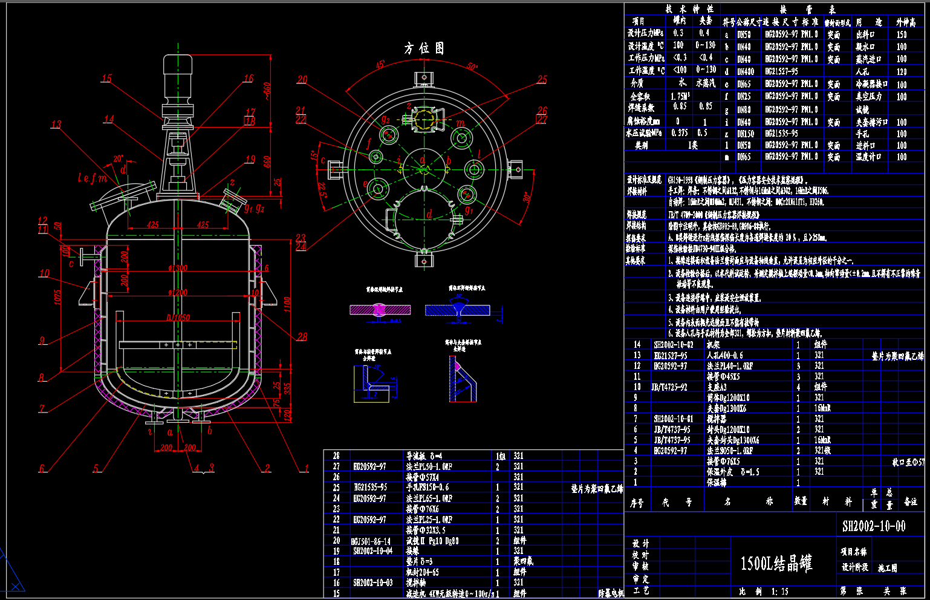Select the DJ1050 dimension label
The width and height of the screenshot is (930, 600).
point(178,318)
